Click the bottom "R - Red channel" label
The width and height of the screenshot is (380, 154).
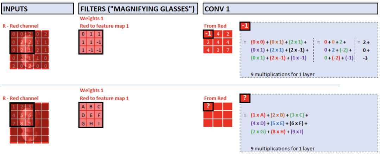pyautogui.click(x=20, y=98)
